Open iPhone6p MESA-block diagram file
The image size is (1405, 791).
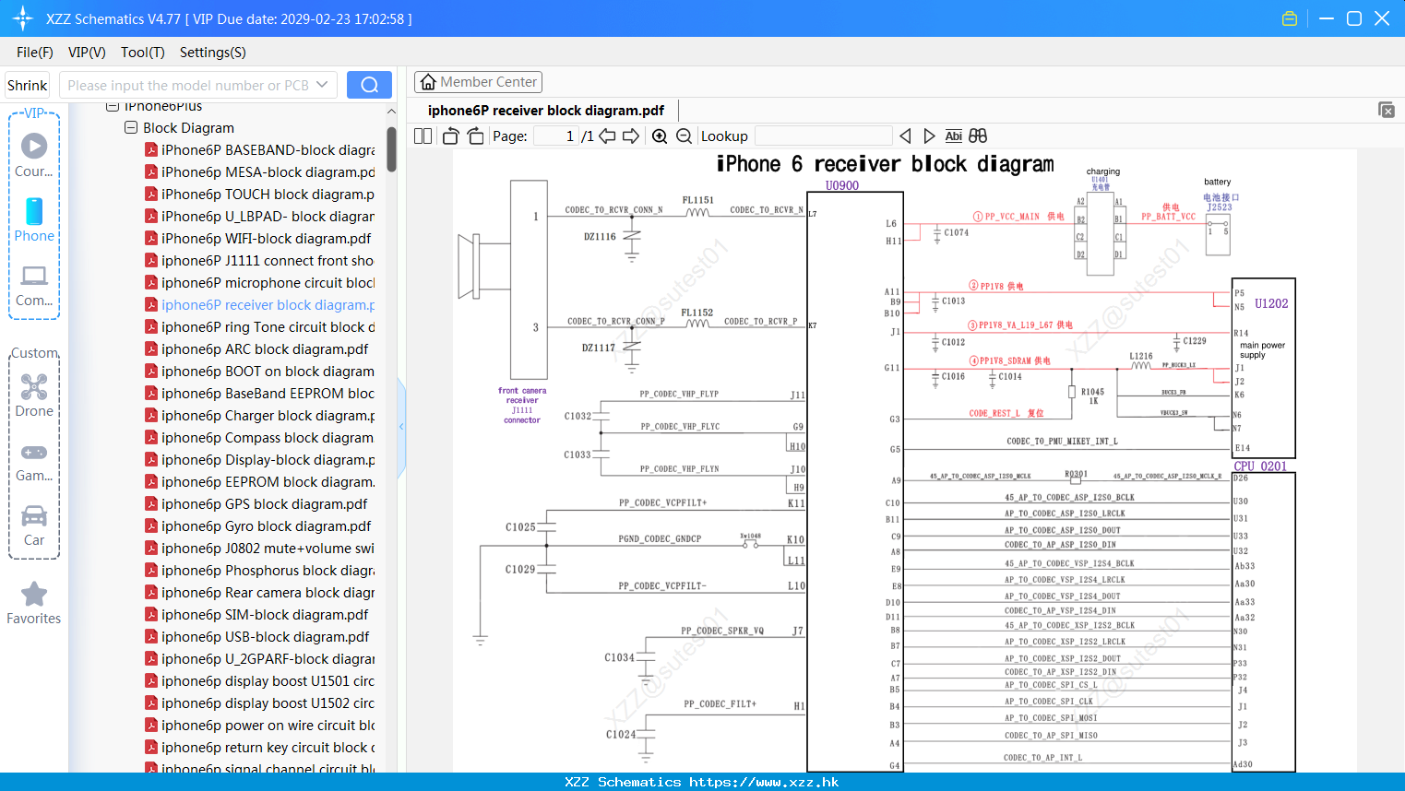260,171
